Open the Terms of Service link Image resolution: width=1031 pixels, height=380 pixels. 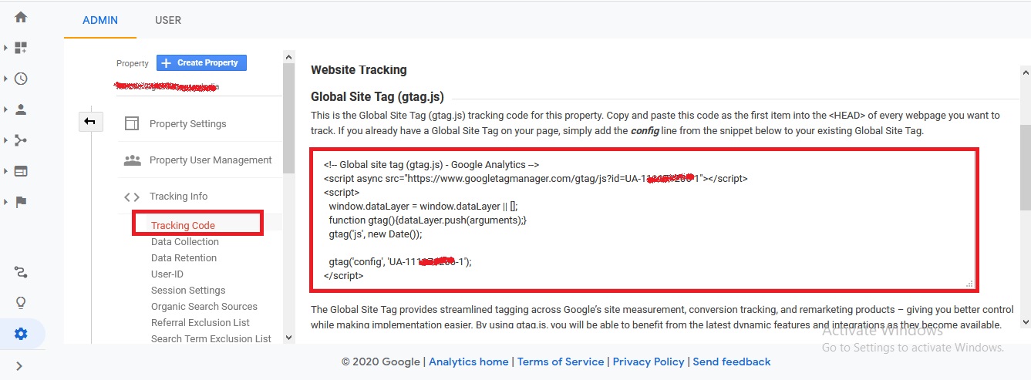(x=561, y=362)
